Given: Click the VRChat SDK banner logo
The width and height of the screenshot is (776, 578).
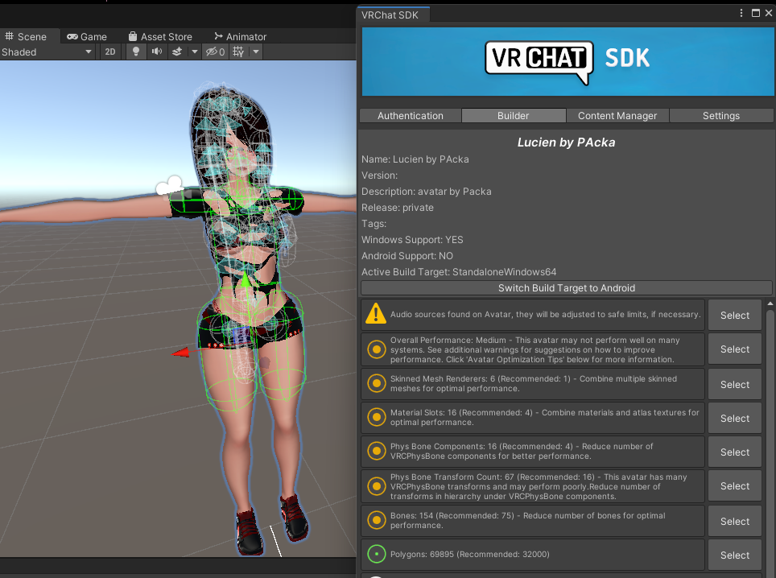Looking at the screenshot, I should coord(568,60).
